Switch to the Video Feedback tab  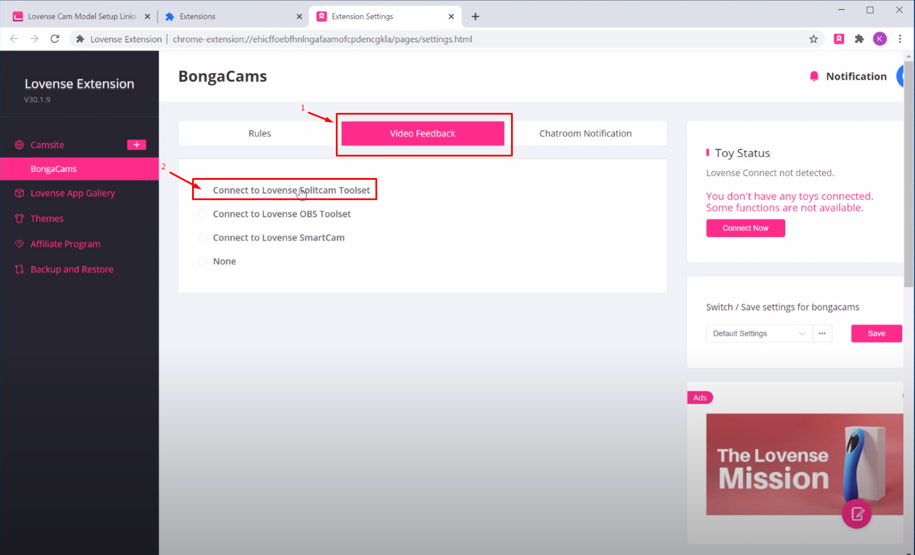coord(423,133)
